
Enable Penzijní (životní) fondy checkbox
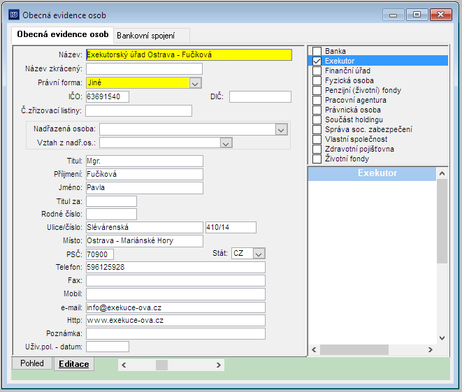pos(317,90)
